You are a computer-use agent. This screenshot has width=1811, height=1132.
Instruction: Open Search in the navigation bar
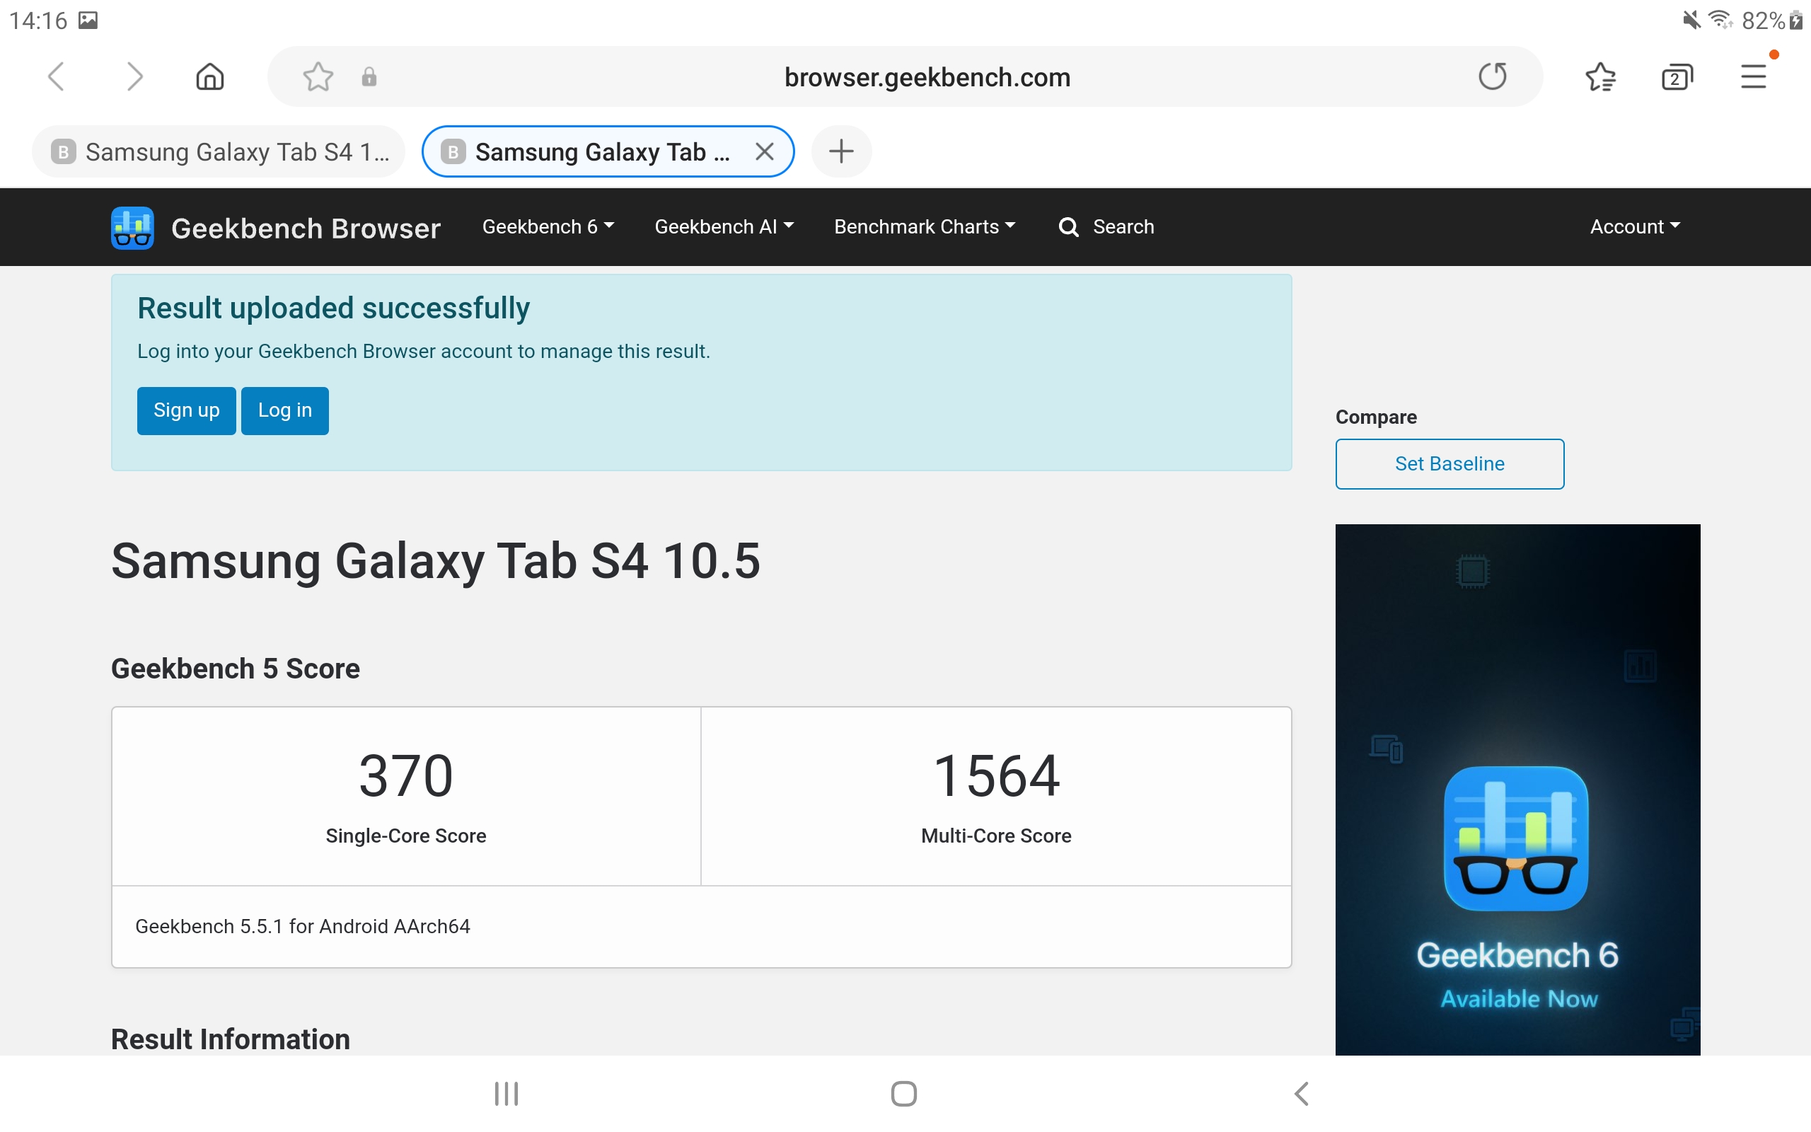(x=1106, y=227)
